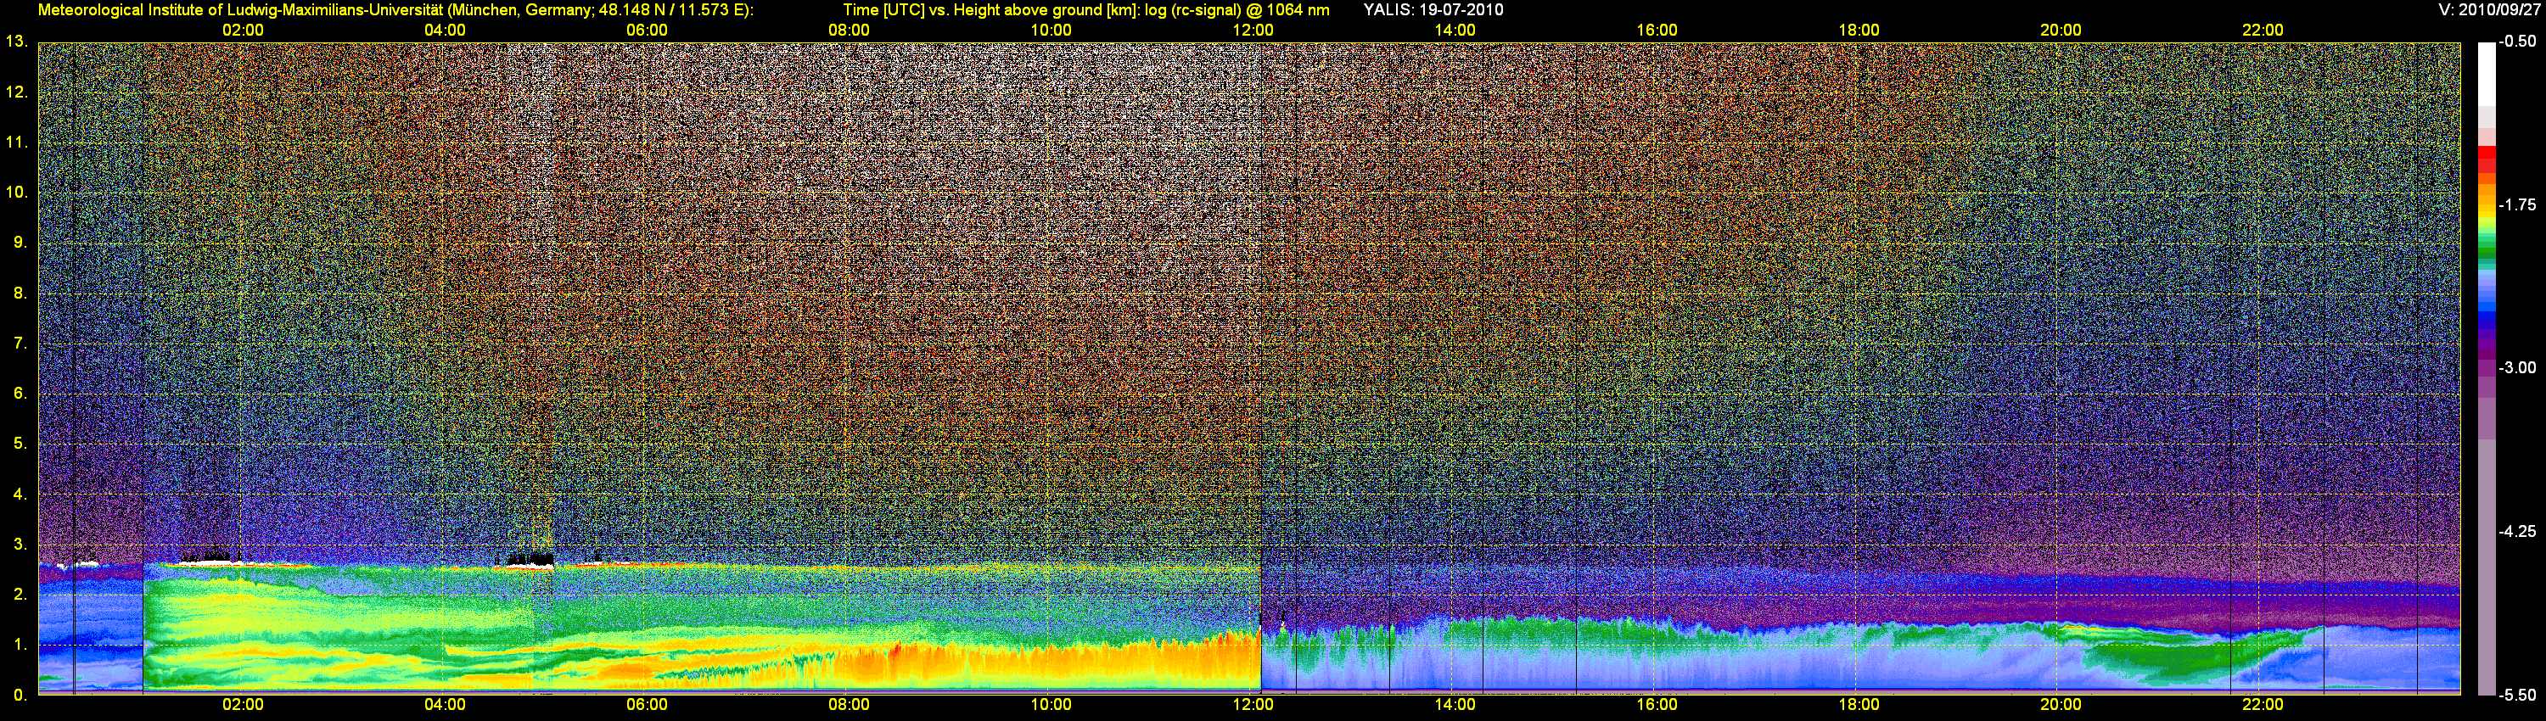Click the 5. km height axis label
The width and height of the screenshot is (2546, 721).
coord(20,444)
